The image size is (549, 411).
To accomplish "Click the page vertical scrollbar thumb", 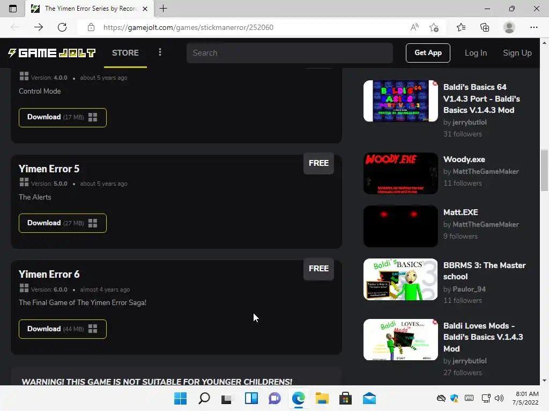I will click(544, 170).
